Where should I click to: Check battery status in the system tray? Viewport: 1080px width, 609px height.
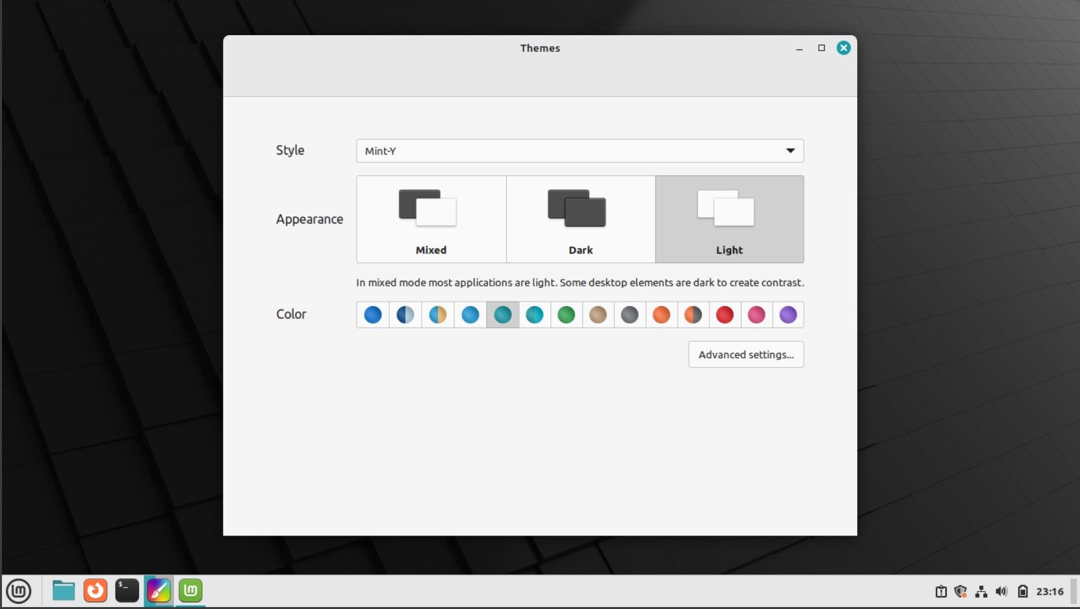1023,591
